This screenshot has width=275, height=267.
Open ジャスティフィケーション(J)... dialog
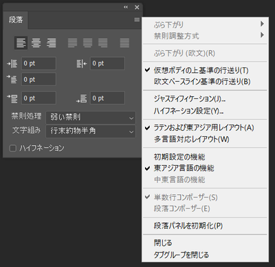(x=205, y=99)
